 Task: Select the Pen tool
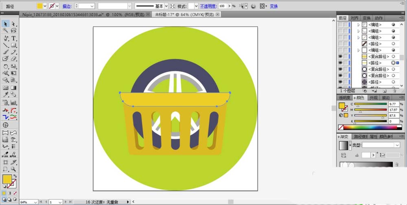pyautogui.click(x=5, y=39)
